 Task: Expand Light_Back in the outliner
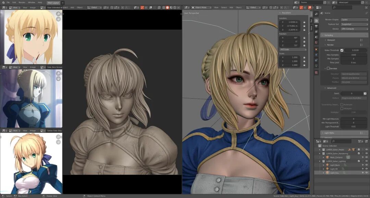click(323, 165)
